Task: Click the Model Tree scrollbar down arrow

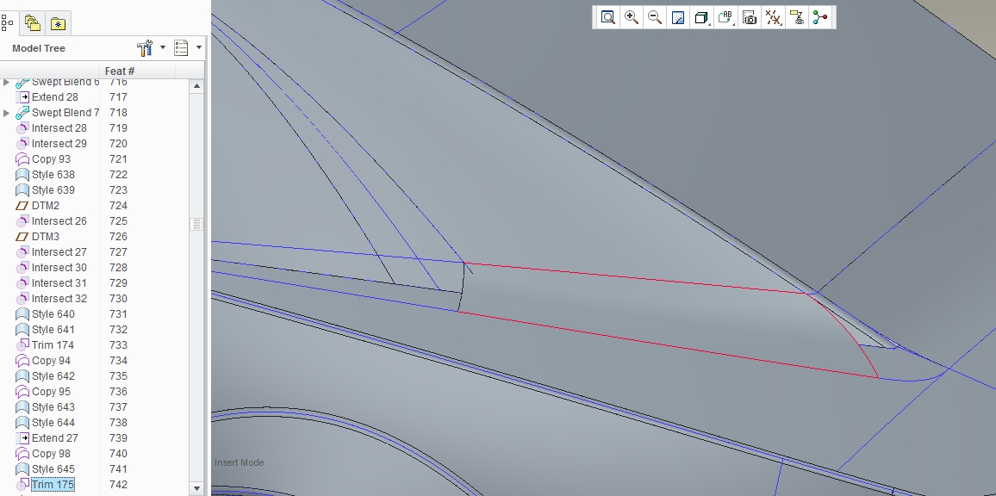Action: tap(196, 488)
